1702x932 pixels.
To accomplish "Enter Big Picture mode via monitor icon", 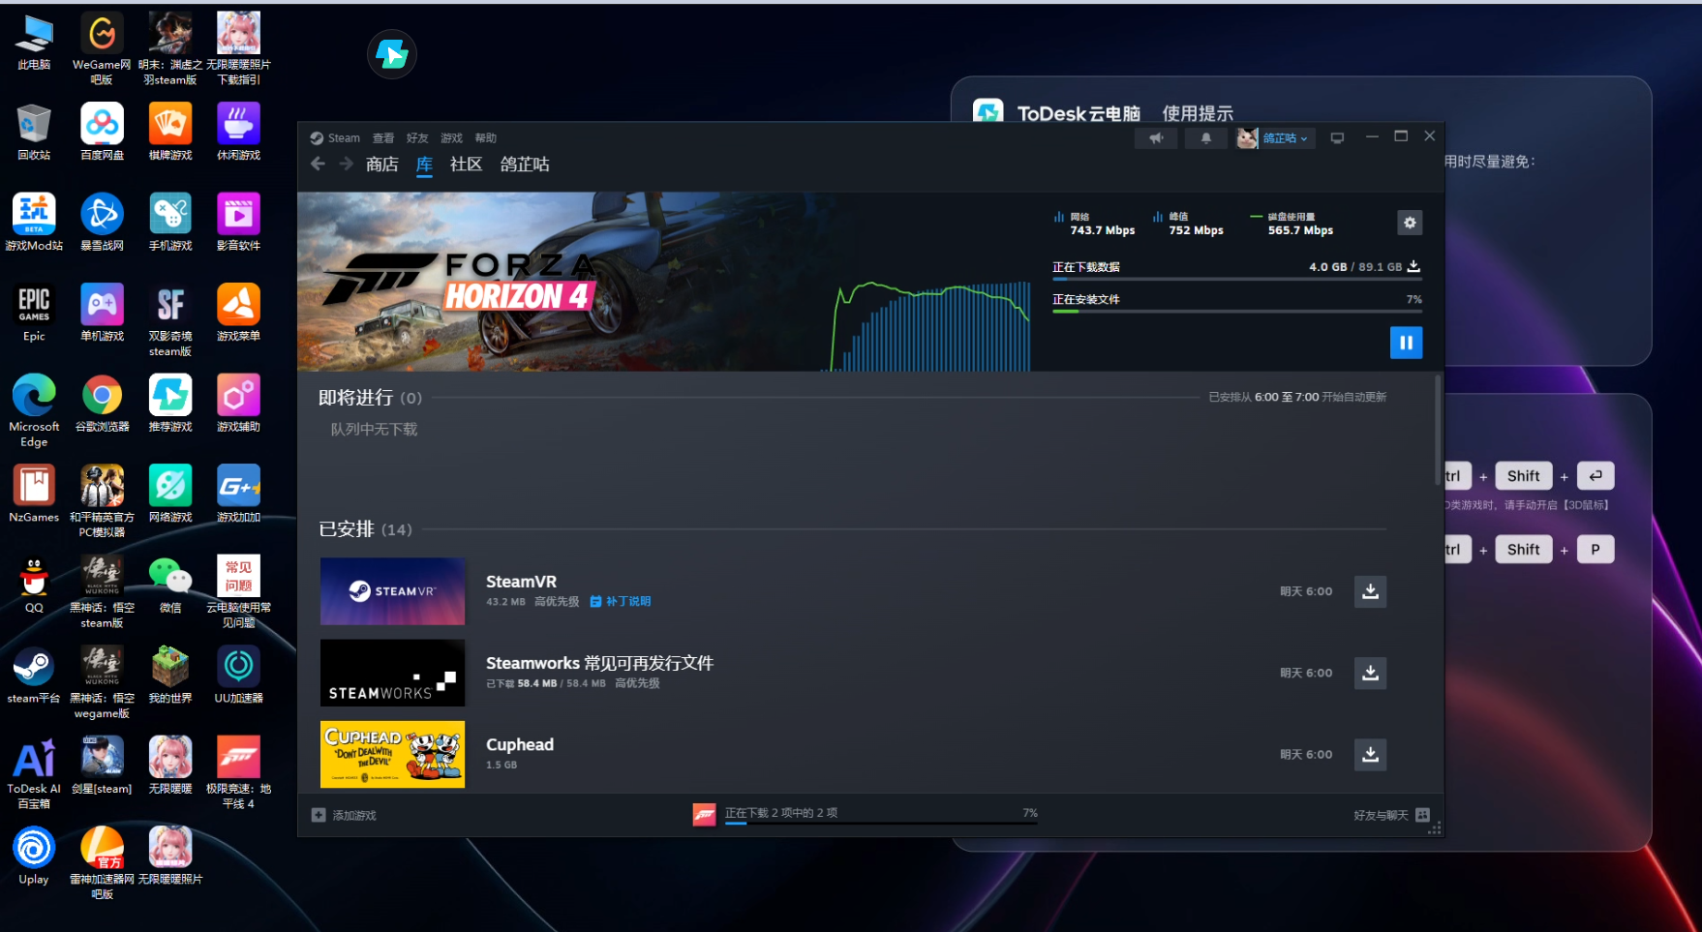I will [1337, 138].
